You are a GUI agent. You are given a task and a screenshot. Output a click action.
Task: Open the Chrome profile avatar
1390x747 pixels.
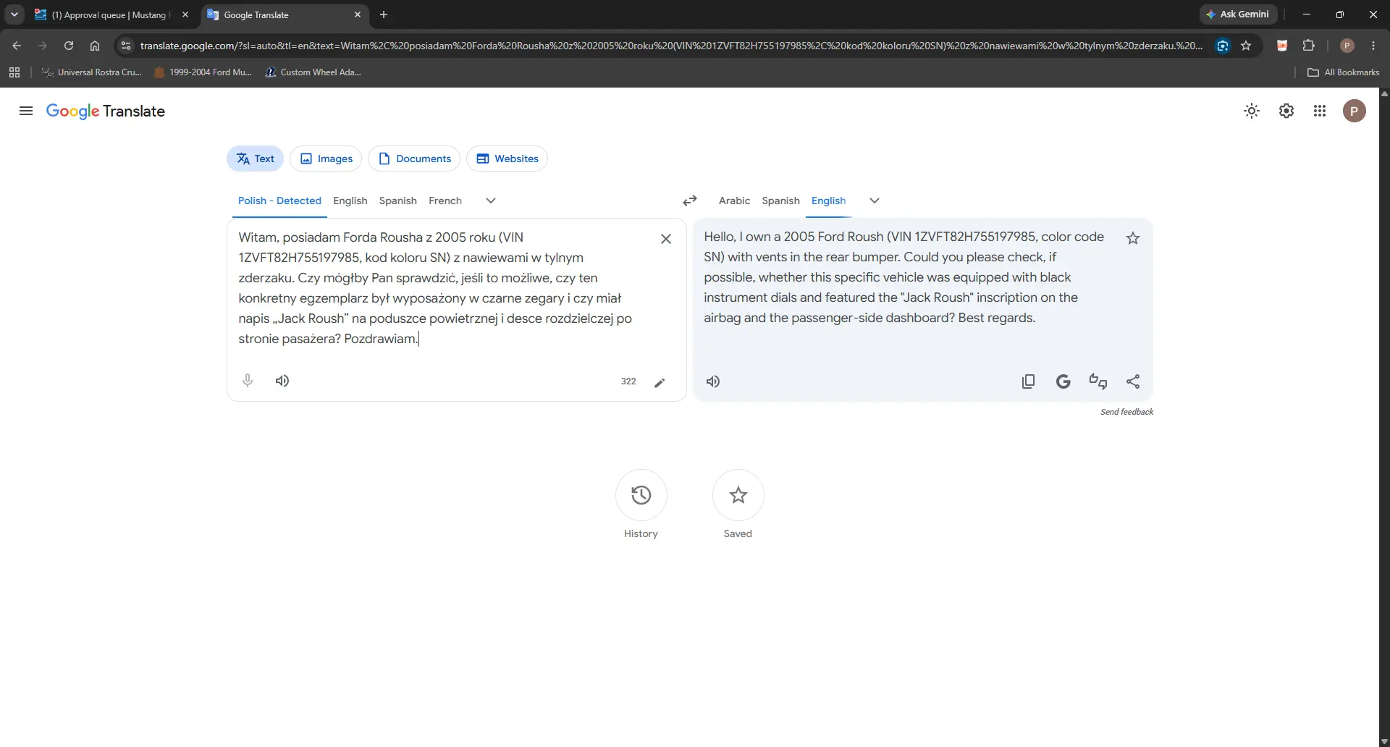click(x=1347, y=46)
